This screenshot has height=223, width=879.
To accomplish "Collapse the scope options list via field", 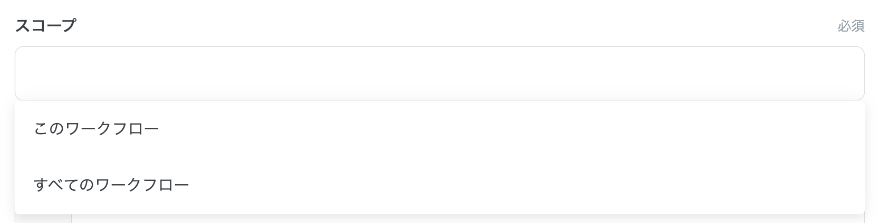I will pyautogui.click(x=439, y=73).
